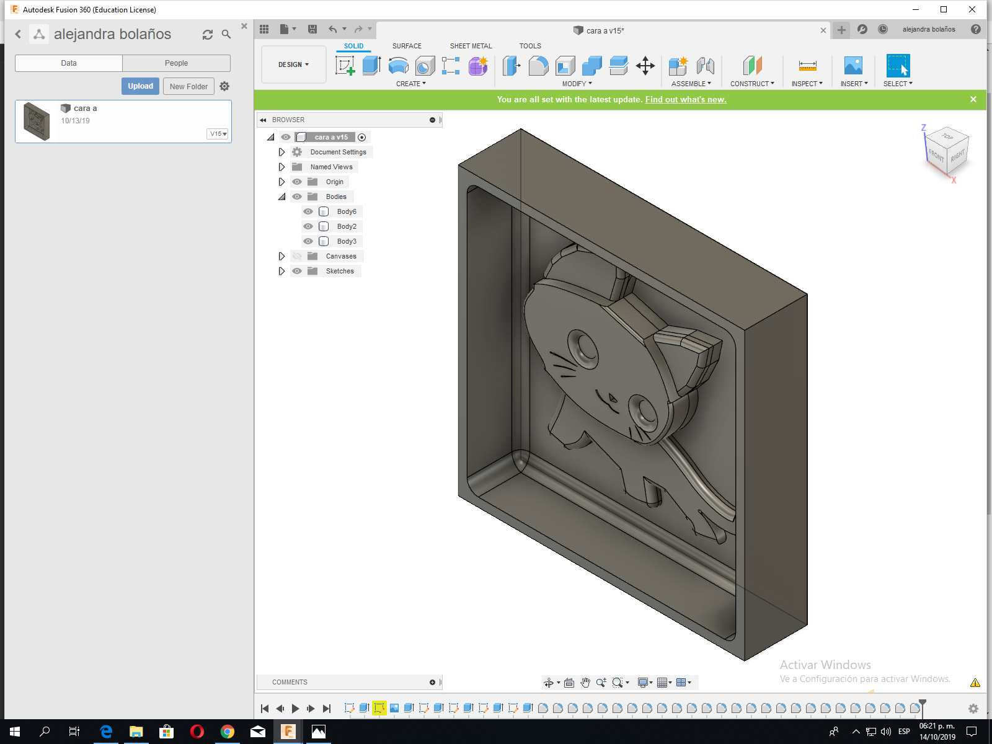Expand the Named Views node
Screen dimensions: 992x744
click(x=281, y=167)
